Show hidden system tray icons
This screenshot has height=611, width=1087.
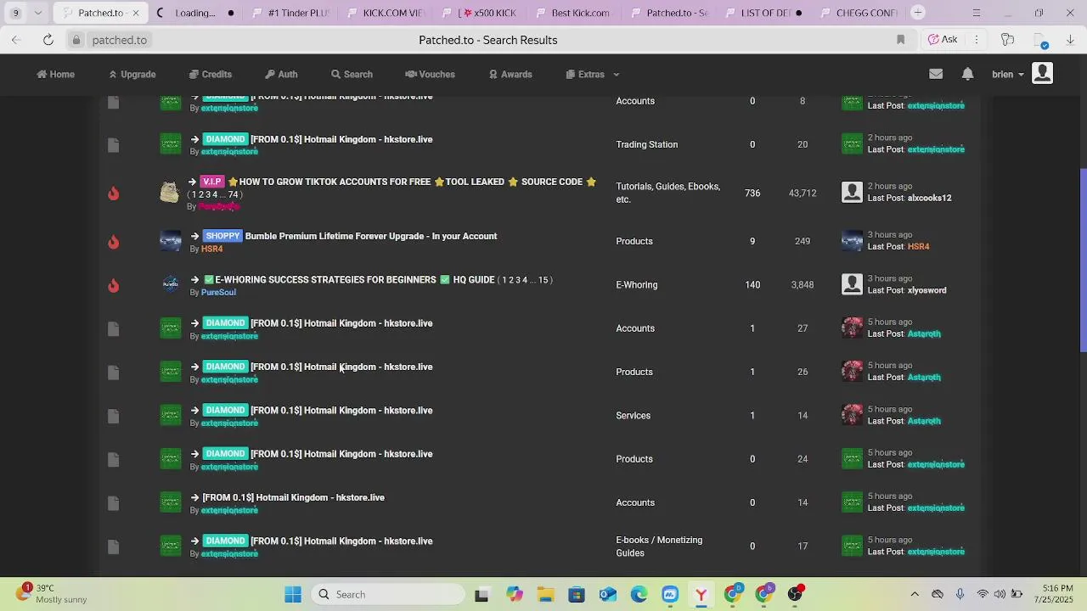[x=915, y=594]
